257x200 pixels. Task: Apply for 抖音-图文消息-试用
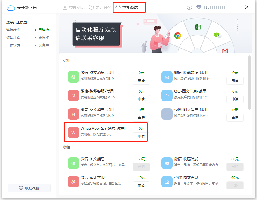tap(141, 117)
